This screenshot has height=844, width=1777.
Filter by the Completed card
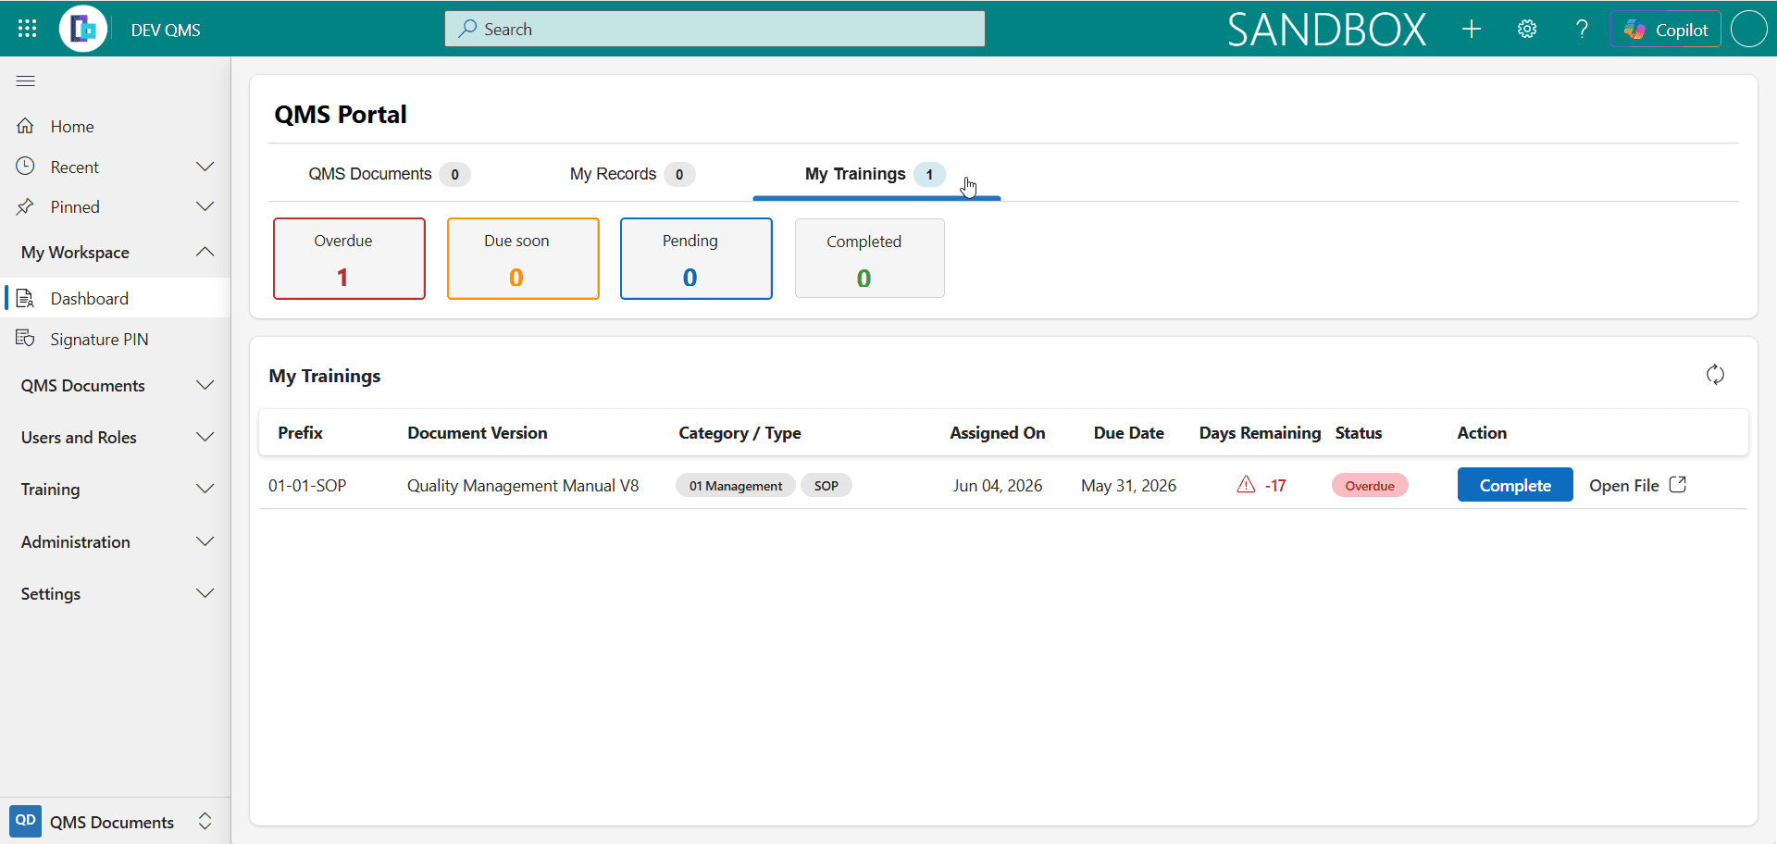[870, 258]
